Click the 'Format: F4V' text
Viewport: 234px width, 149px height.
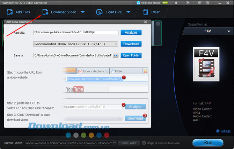click(x=202, y=103)
